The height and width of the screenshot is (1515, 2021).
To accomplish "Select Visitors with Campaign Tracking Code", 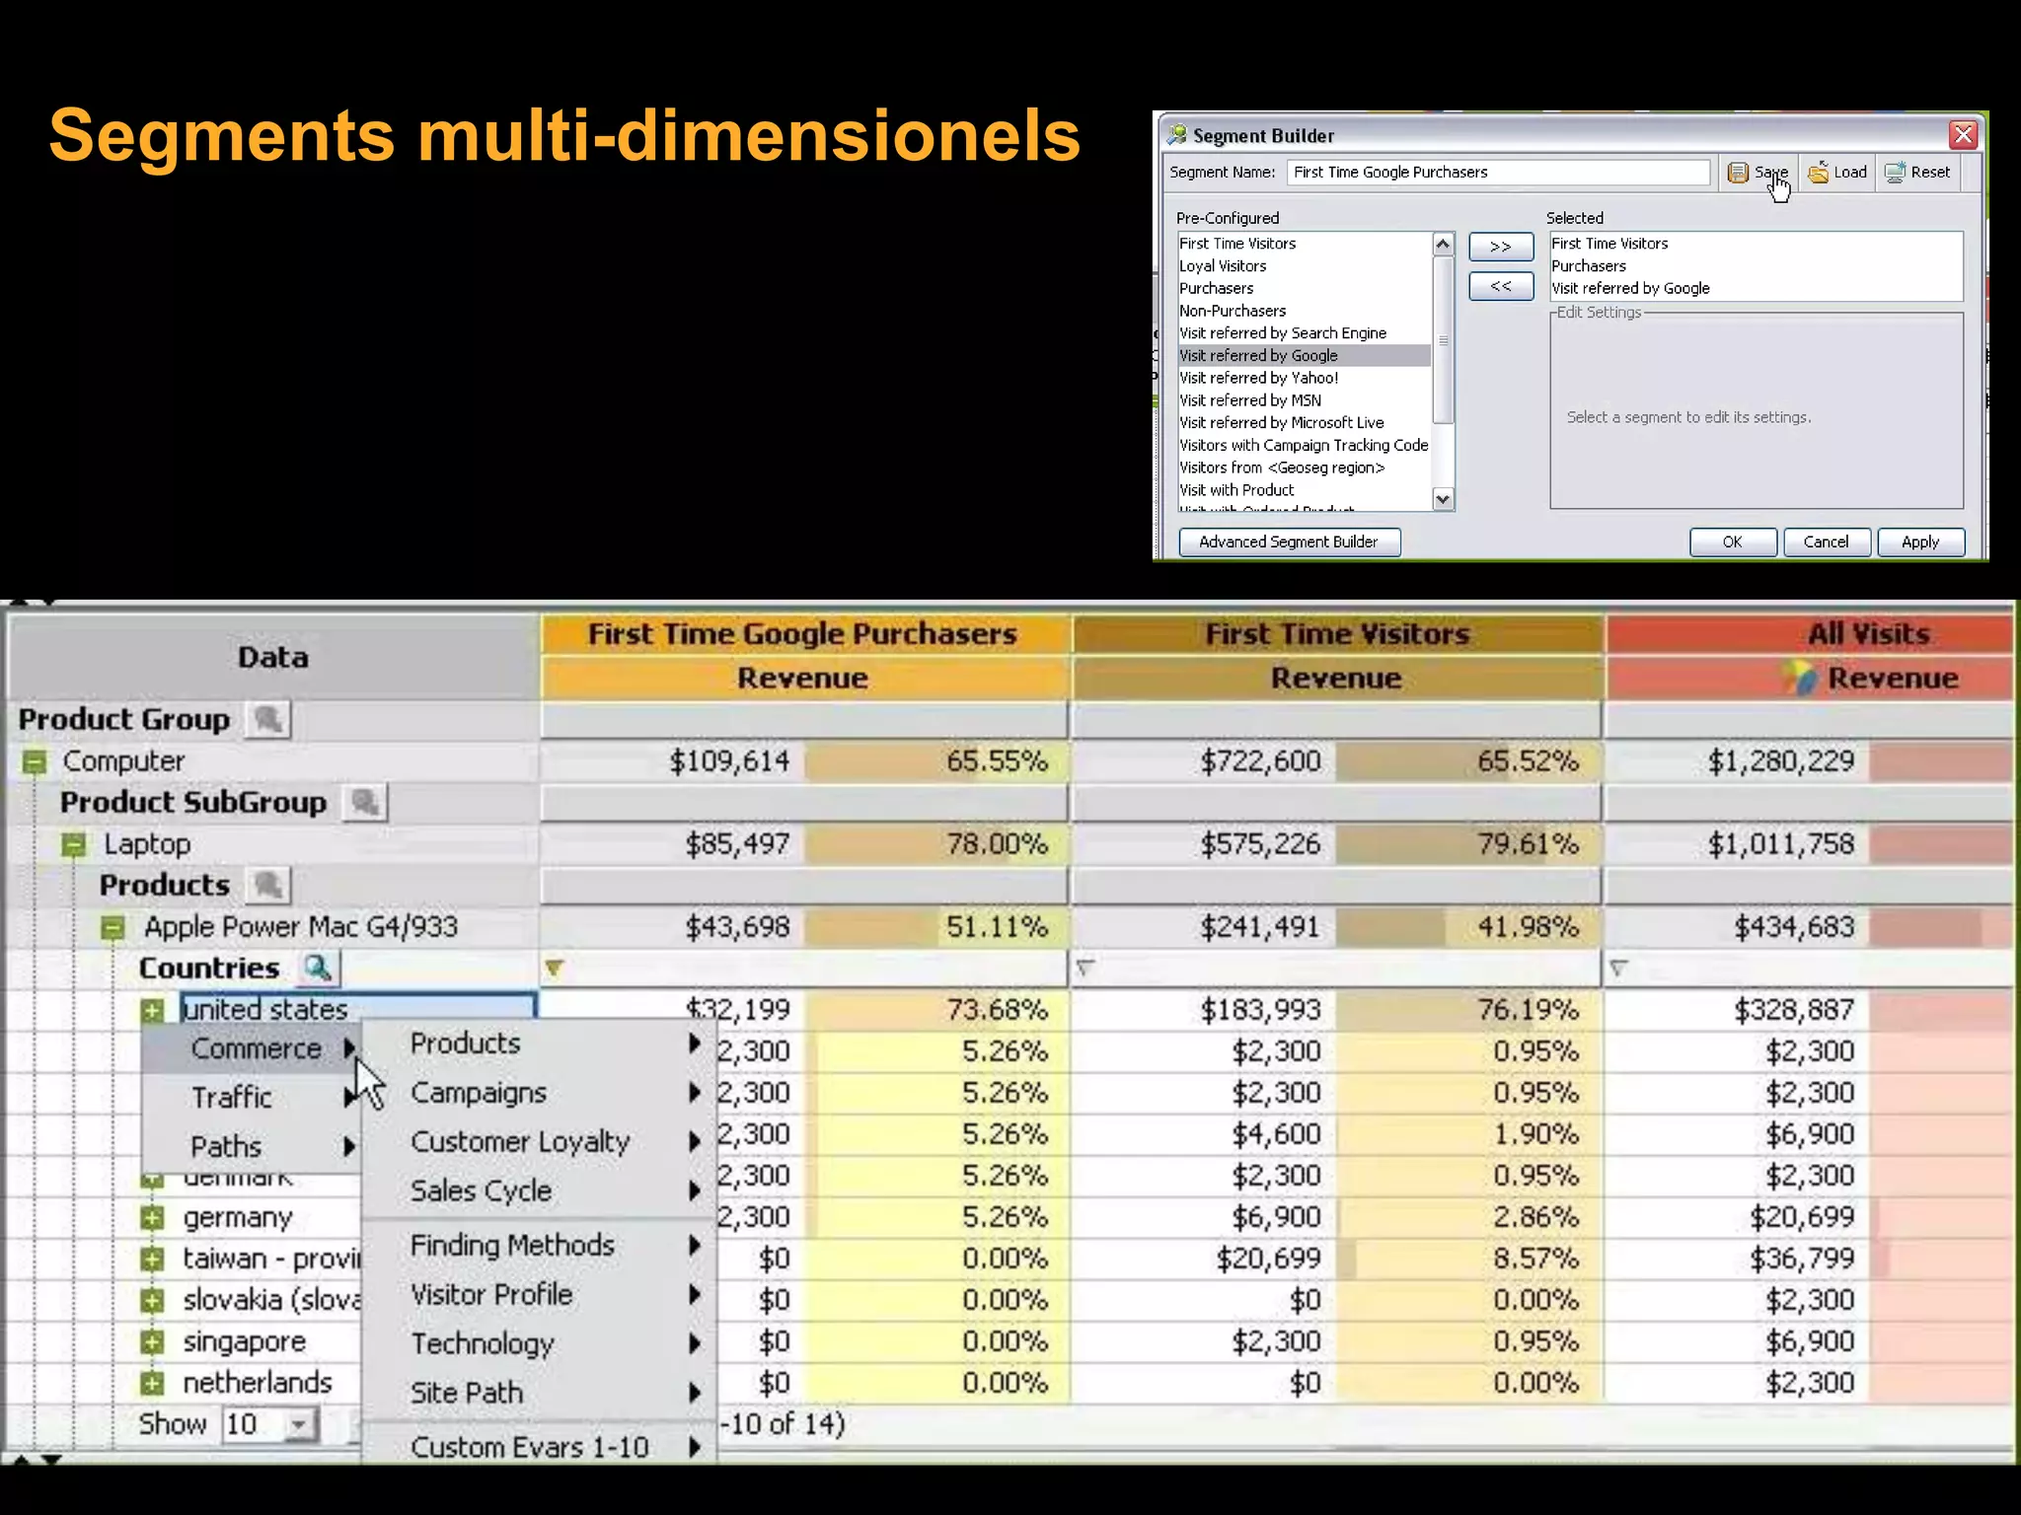I will 1304,446.
